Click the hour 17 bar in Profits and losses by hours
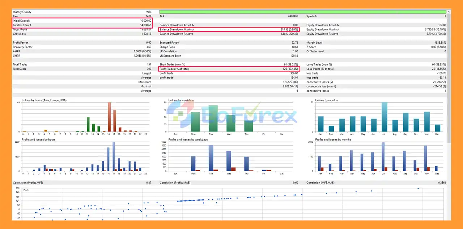 [x=114, y=156]
